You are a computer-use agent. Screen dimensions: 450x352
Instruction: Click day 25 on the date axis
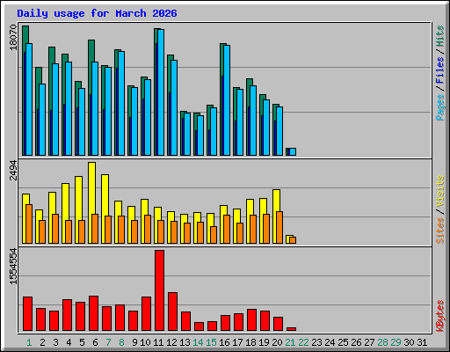(343, 342)
